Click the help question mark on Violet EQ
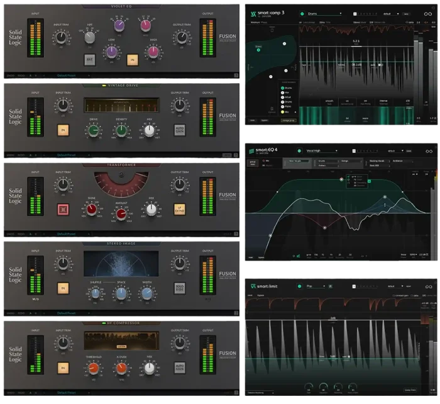 tap(236, 76)
